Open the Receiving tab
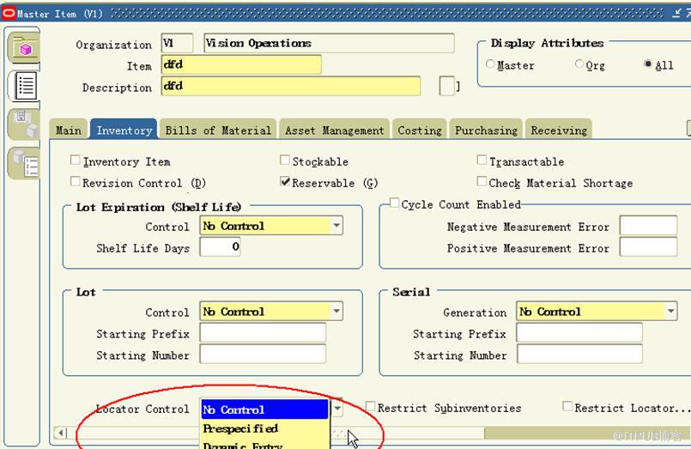The width and height of the screenshot is (691, 449). (559, 130)
